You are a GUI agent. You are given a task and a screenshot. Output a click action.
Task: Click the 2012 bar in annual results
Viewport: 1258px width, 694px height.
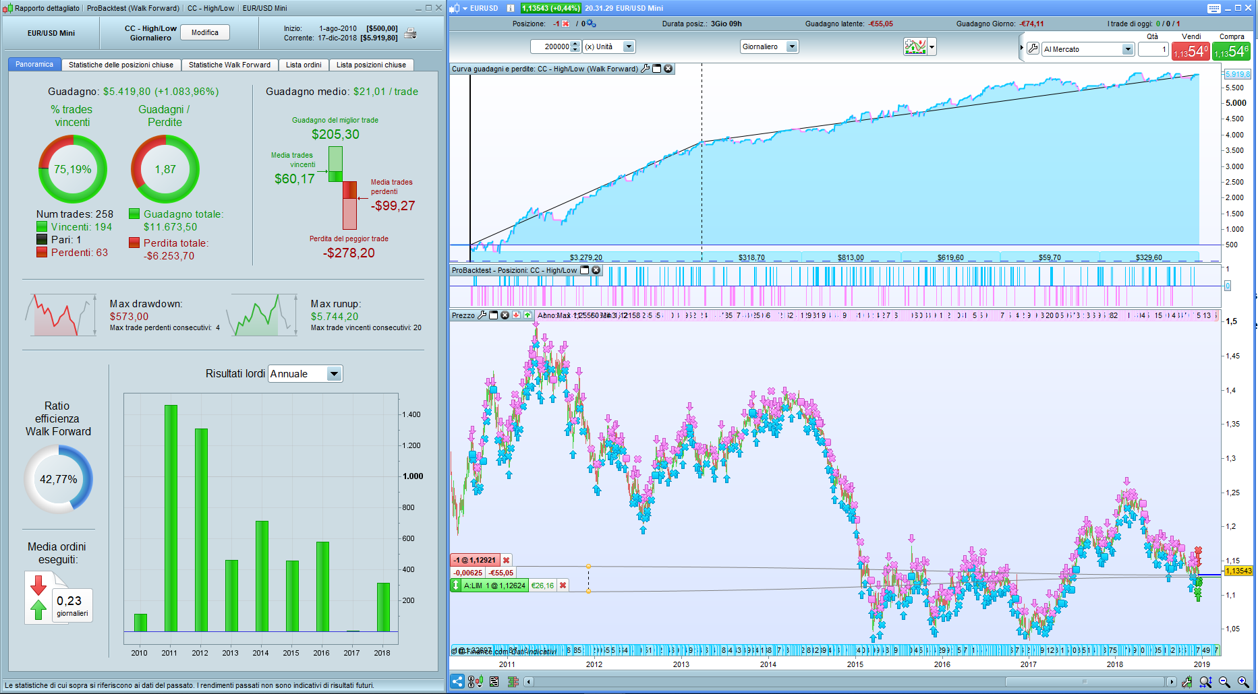(201, 530)
